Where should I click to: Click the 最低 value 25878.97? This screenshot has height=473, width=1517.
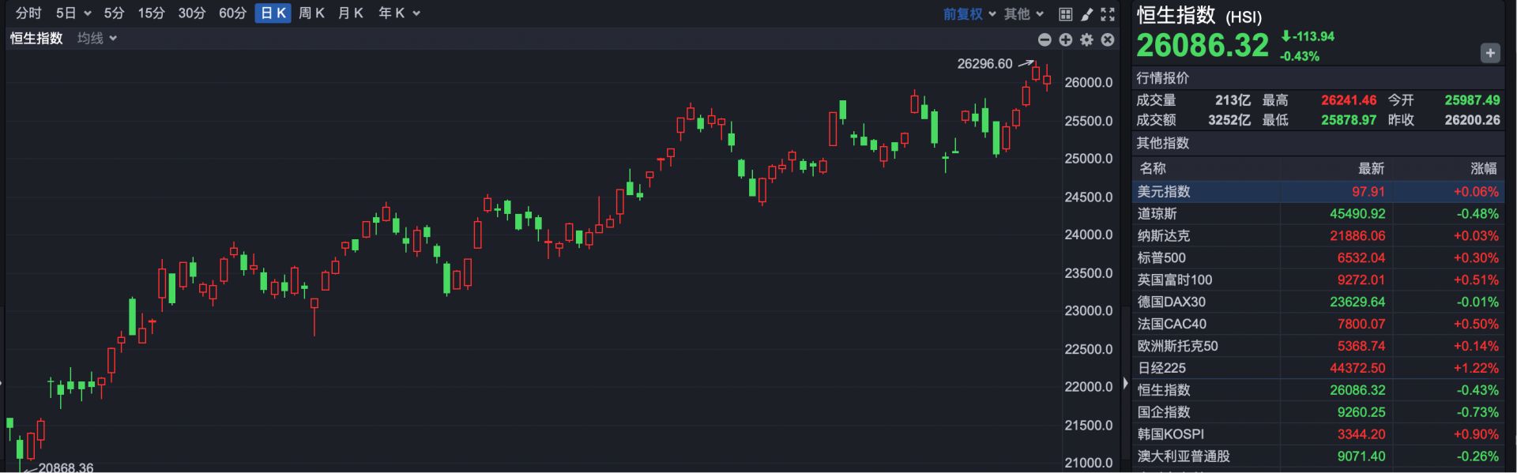pos(1349,120)
